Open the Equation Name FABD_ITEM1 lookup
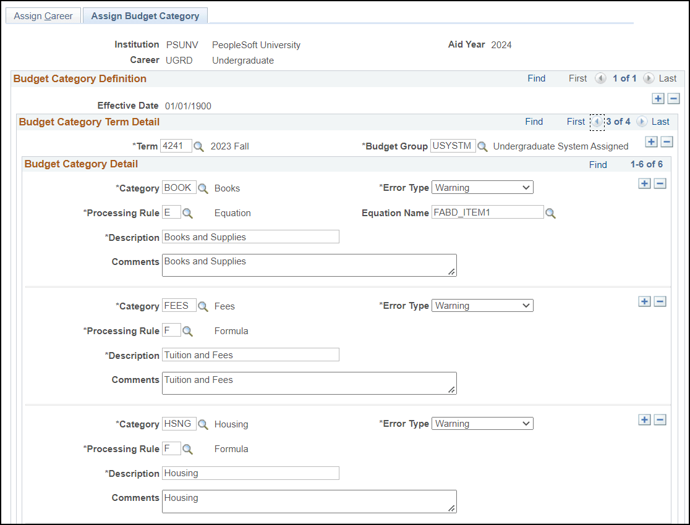The width and height of the screenshot is (690, 525). 551,212
